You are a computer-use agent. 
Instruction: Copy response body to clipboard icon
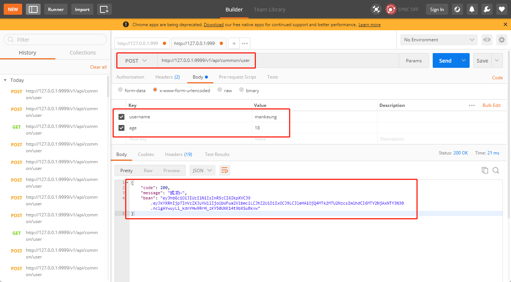pyautogui.click(x=485, y=170)
